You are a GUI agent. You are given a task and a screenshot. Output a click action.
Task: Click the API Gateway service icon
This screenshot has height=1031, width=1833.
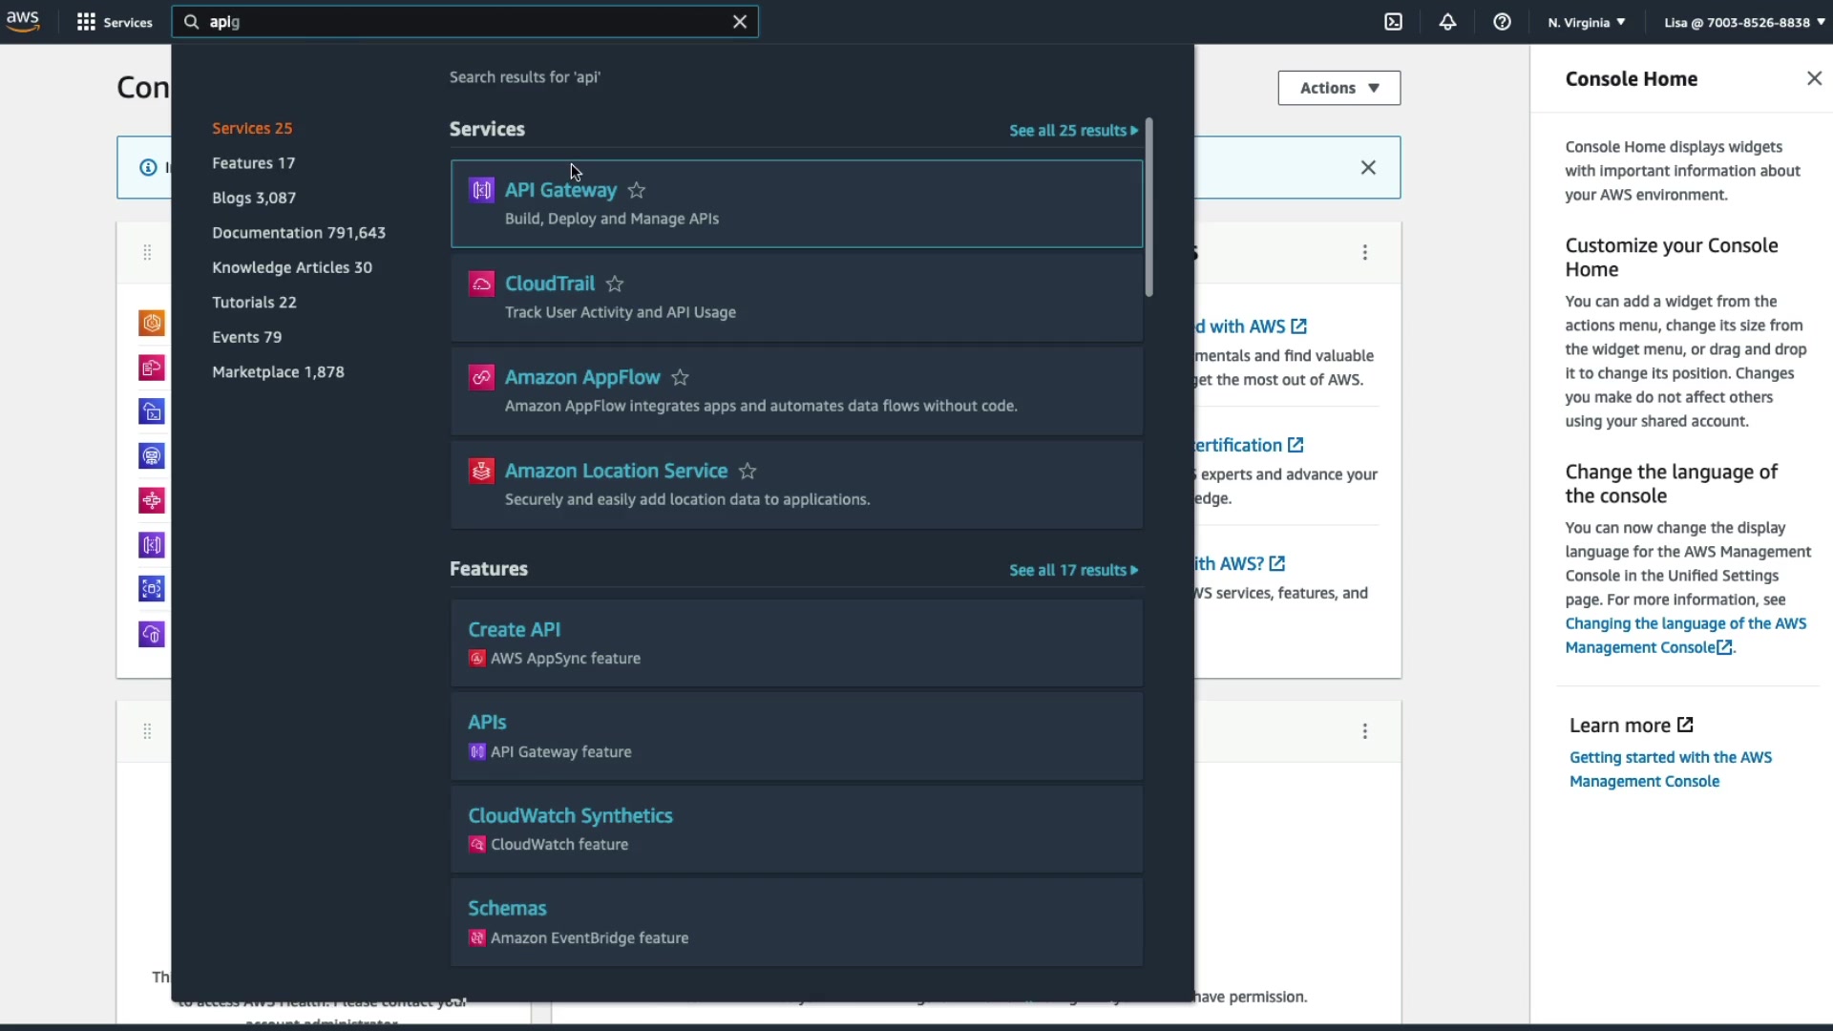pyautogui.click(x=481, y=190)
